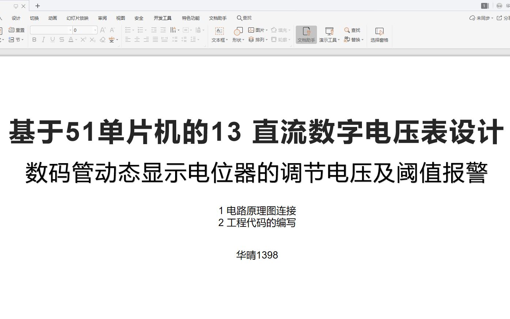Viewport: 510px width, 319px height.
Task: Click the text direction icon
Action: (173, 30)
